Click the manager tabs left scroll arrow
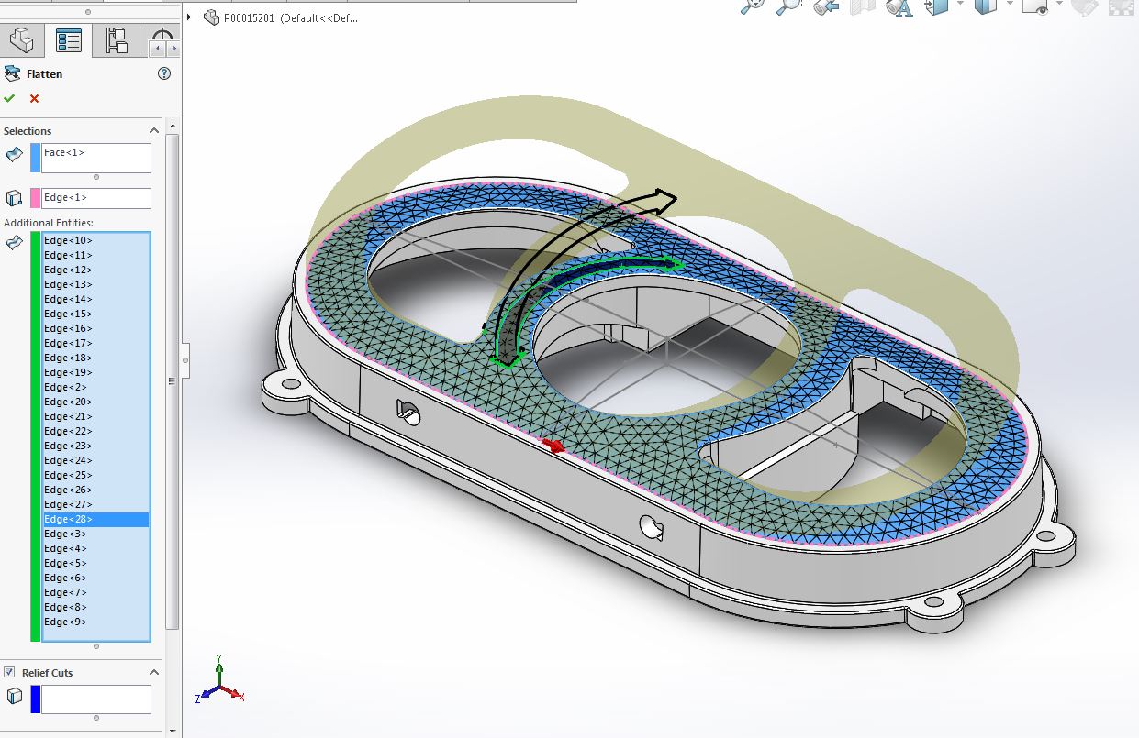This screenshot has width=1139, height=738. pos(157,47)
